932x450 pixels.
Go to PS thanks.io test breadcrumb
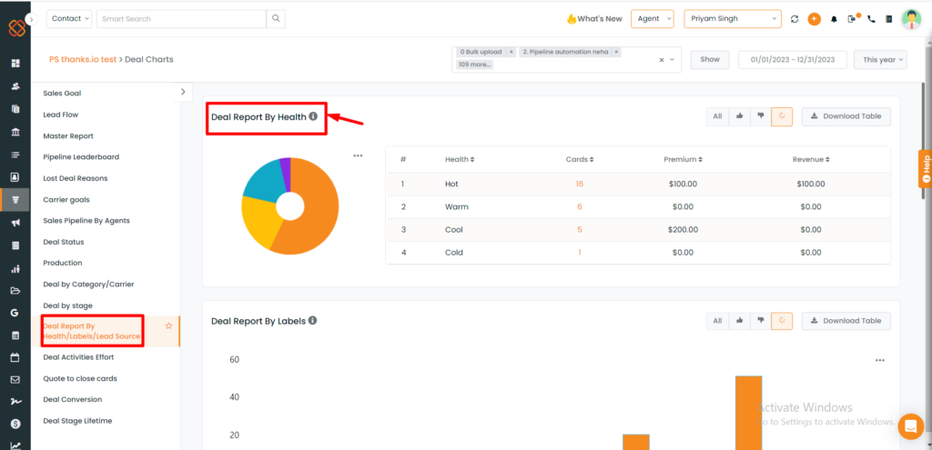pos(83,59)
